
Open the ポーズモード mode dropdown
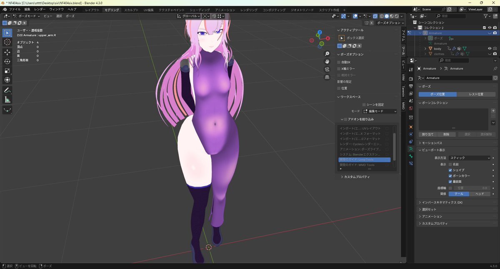[26, 16]
